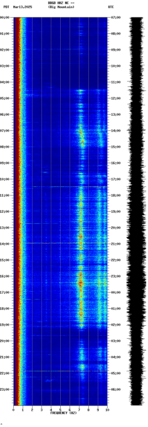
Task: Click the frequency axis '0' tick label
Action: 13,410
